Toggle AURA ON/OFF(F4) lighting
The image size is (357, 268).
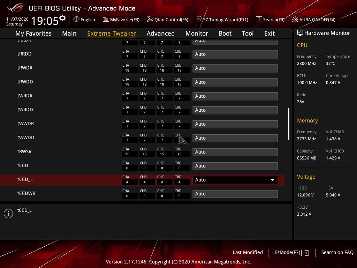(314, 20)
